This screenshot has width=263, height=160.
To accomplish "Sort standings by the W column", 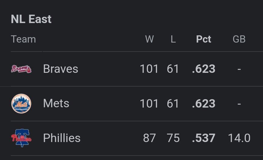I will coord(149,39).
